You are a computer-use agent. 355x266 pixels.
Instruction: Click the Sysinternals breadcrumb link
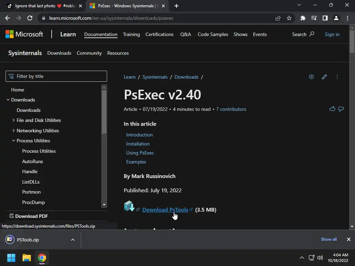click(x=155, y=77)
